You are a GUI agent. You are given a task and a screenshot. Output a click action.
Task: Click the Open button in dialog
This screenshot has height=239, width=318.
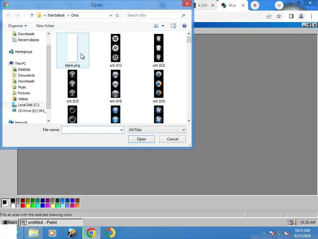point(141,139)
